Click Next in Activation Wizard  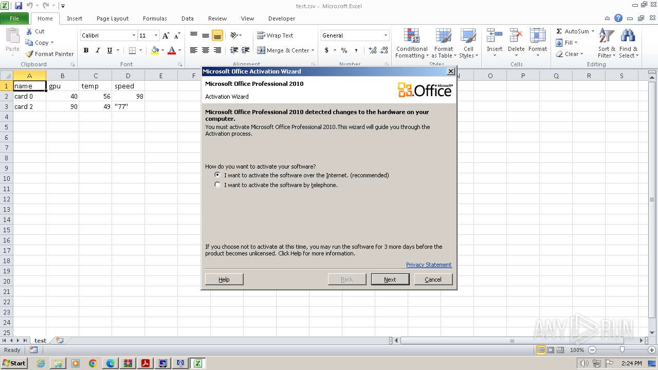tap(390, 280)
